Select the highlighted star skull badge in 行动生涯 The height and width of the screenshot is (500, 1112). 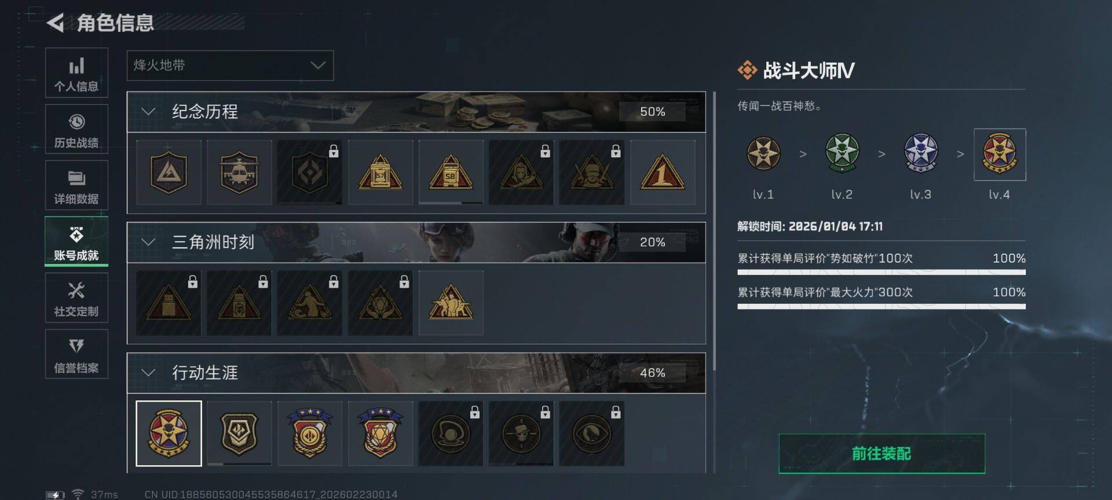tap(169, 433)
